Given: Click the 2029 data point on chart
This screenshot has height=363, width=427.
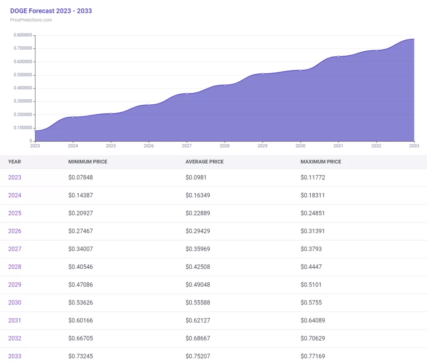Looking at the screenshot, I should pos(262,73).
